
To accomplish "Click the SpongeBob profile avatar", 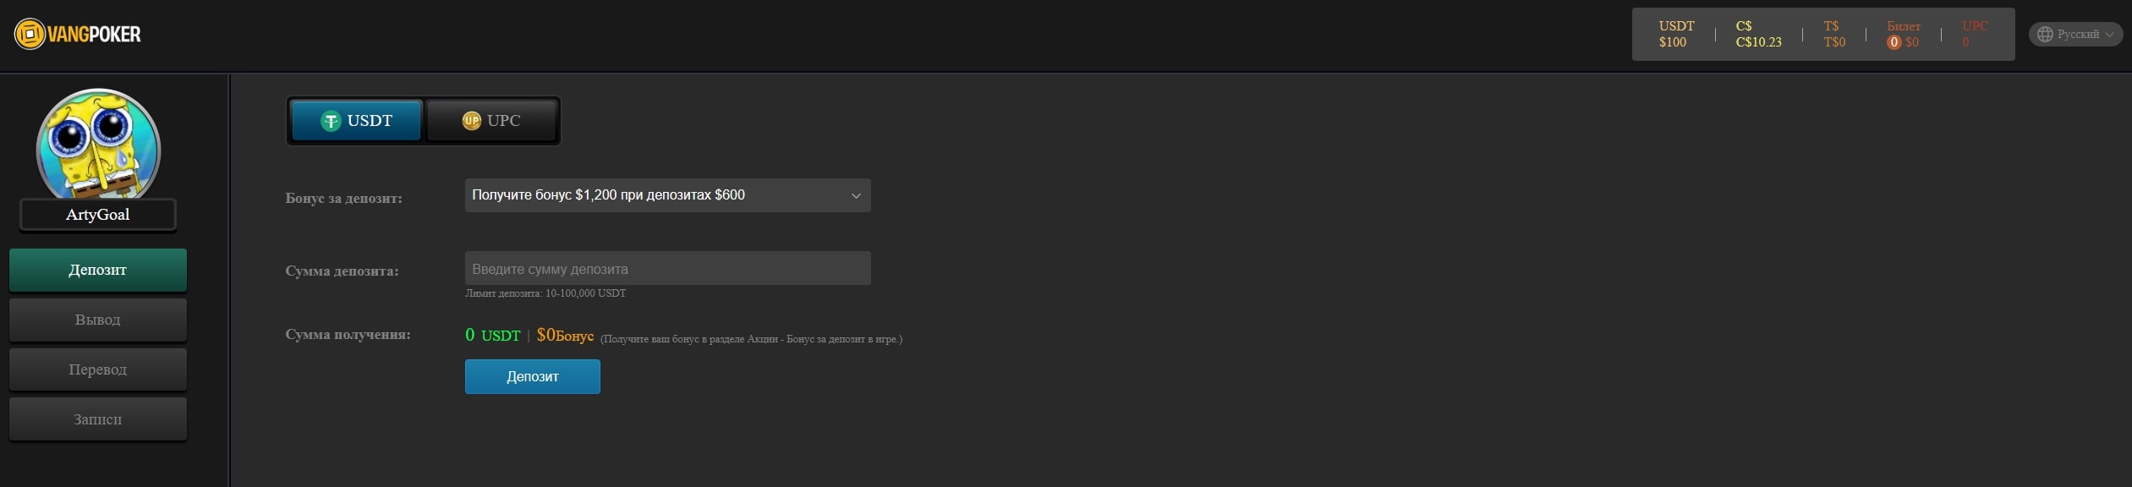I will point(98,144).
